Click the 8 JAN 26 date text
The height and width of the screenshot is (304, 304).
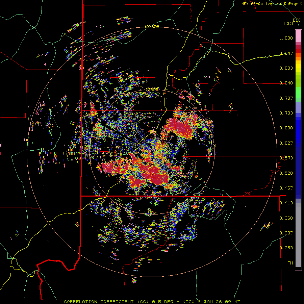coord(209,302)
